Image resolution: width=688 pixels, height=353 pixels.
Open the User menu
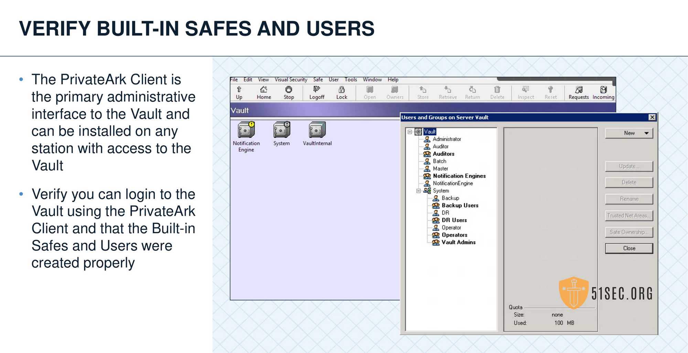pyautogui.click(x=334, y=80)
